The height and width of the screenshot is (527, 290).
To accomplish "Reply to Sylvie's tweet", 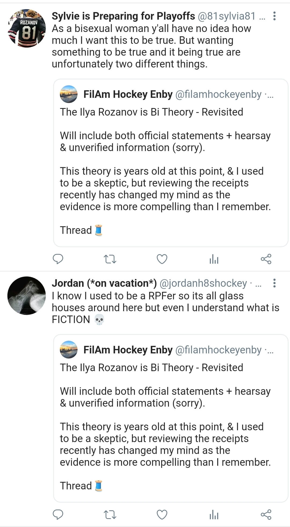I will pyautogui.click(x=58, y=259).
